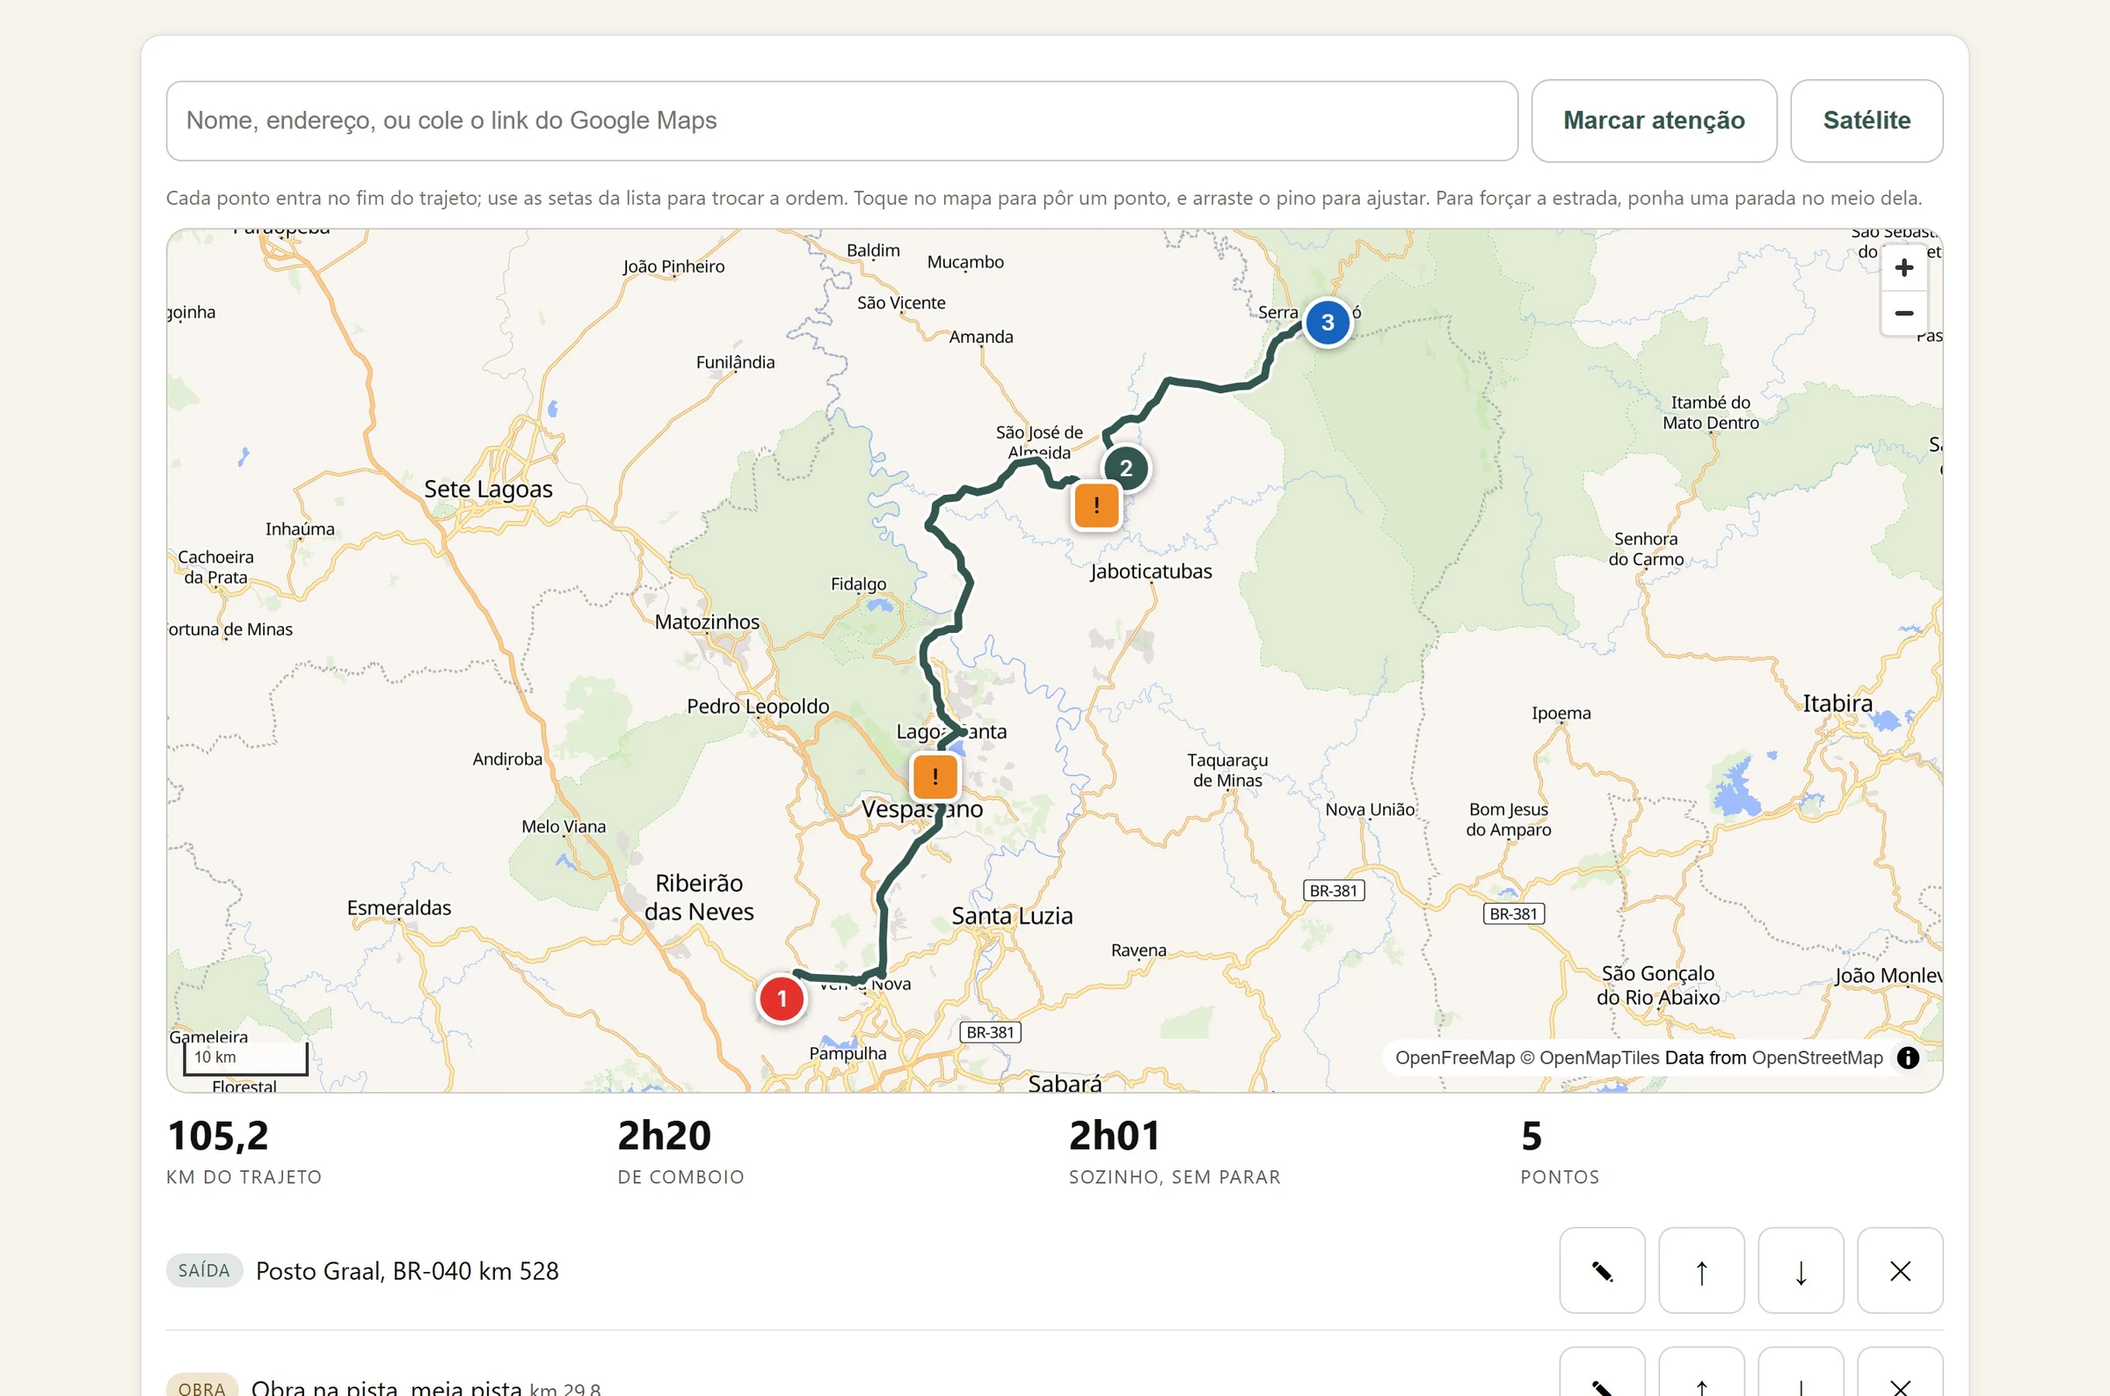The height and width of the screenshot is (1396, 2110).
Task: Zoom out of the map
Action: (x=1903, y=313)
